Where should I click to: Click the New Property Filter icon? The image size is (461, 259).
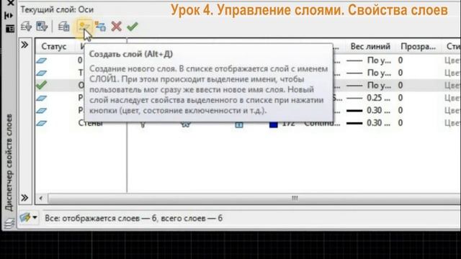[x=26, y=27]
